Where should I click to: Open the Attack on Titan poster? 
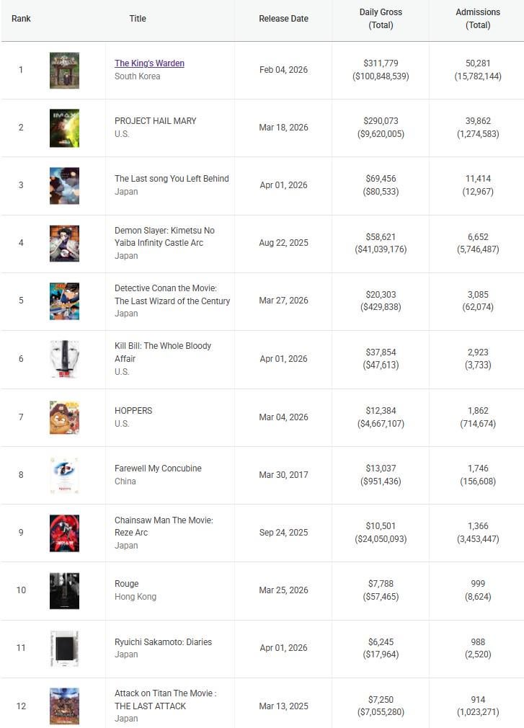(64, 706)
